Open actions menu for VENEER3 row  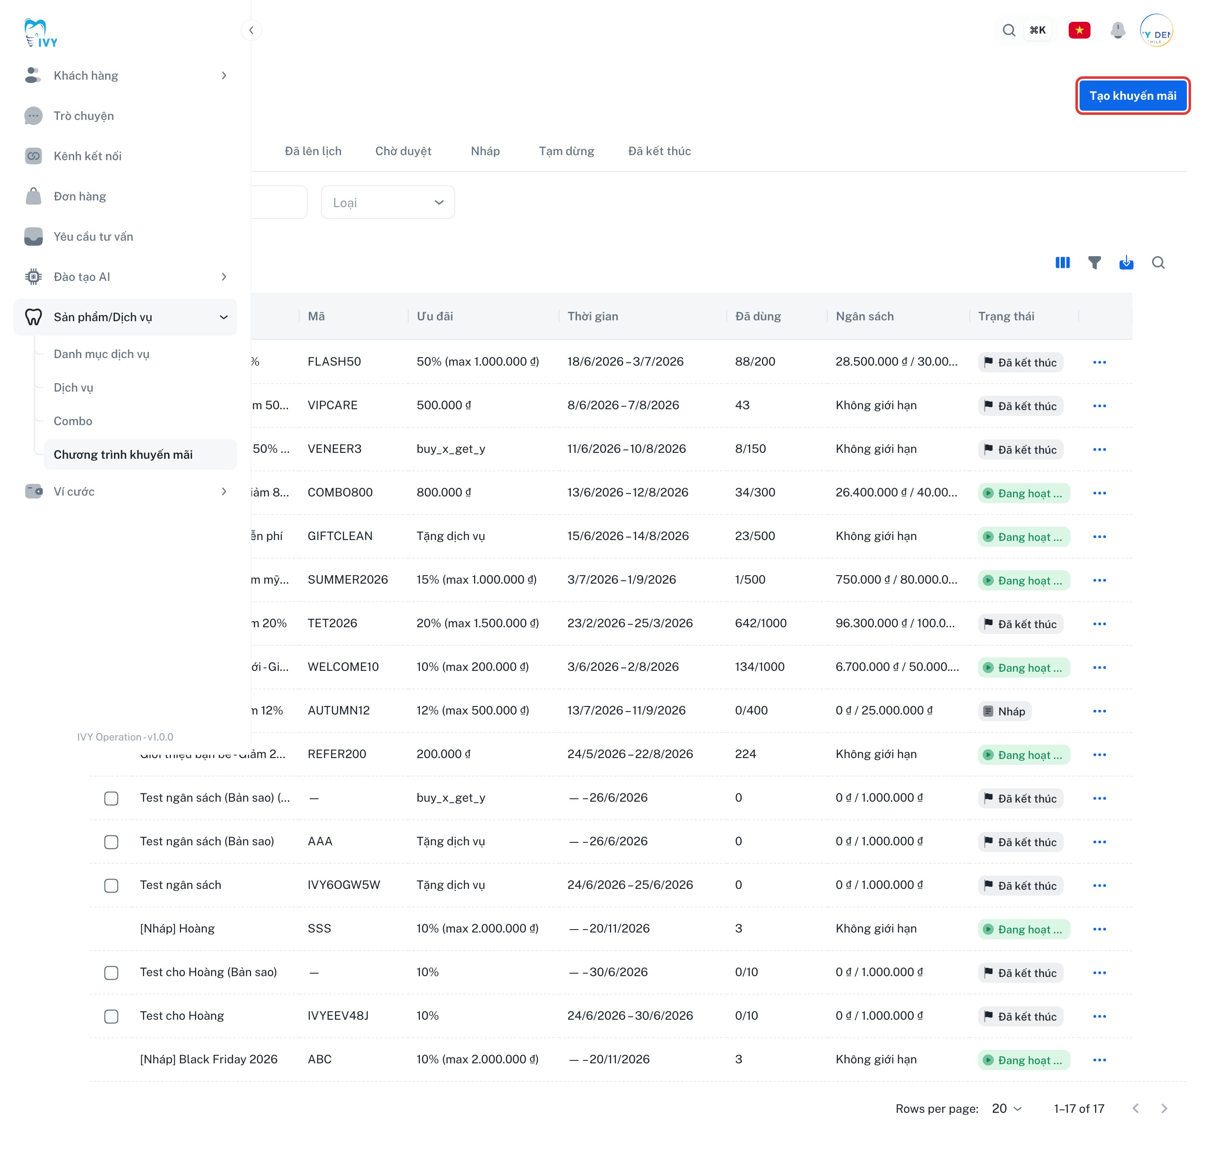(1100, 449)
